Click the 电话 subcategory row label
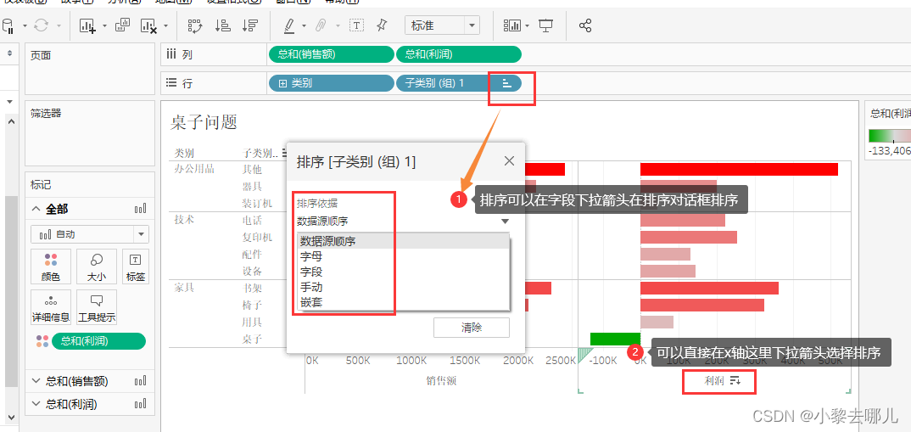Viewport: 911px width, 432px height. coord(252,221)
